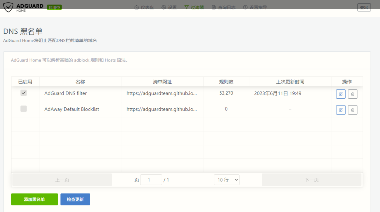380x212 pixels.
Task: Edit the AdGuard DNS filter entry
Action: [340, 94]
